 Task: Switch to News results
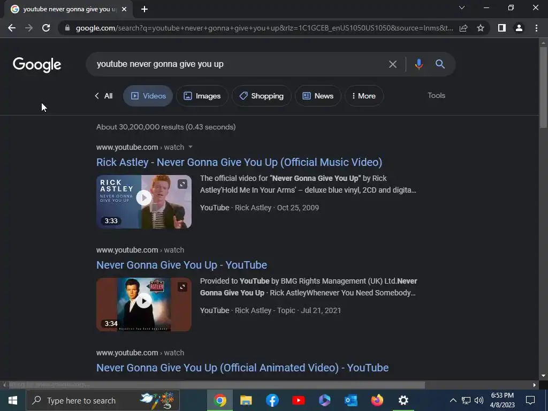click(318, 96)
